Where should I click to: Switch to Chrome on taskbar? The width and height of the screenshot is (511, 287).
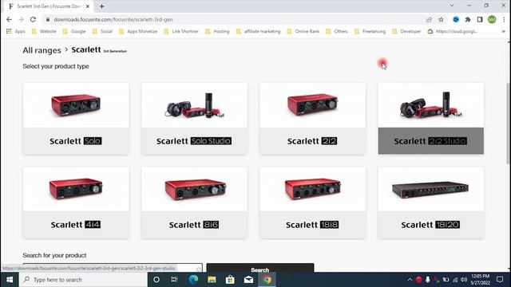(267, 280)
